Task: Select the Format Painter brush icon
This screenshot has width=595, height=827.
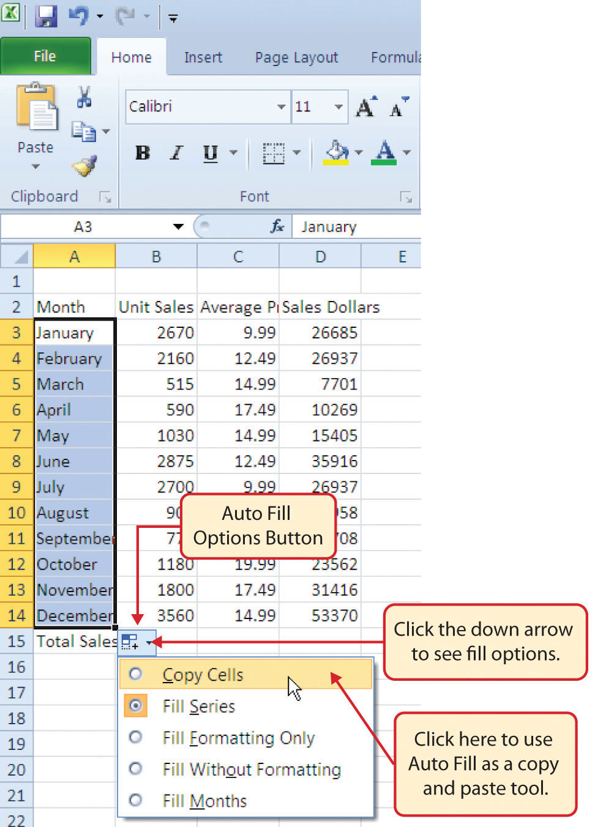Action: 84,165
